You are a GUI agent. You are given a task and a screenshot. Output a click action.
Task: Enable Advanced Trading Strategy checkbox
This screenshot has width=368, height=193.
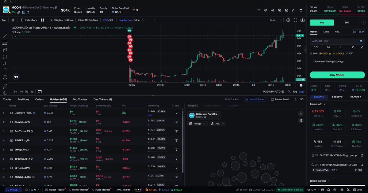click(311, 61)
